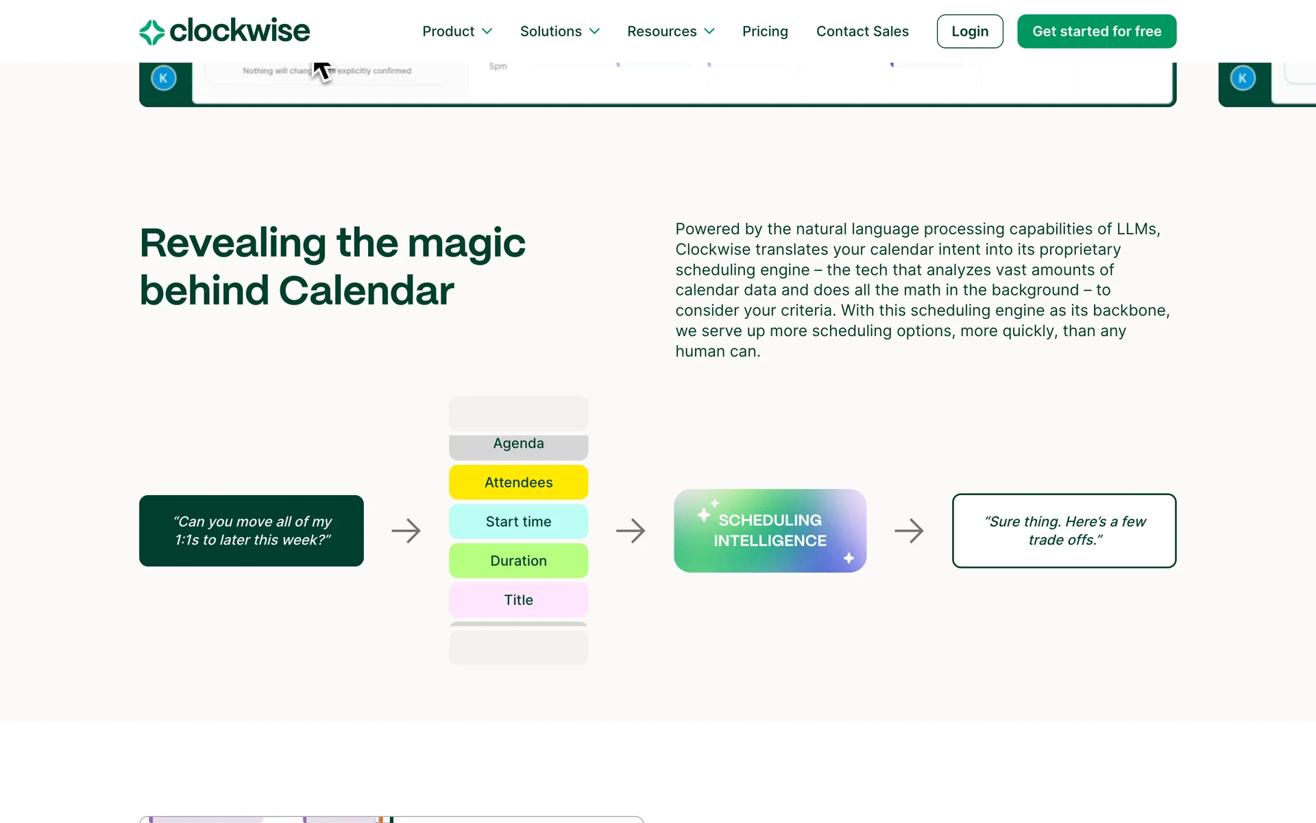This screenshot has width=1316, height=823.
Task: Open Contact Sales link
Action: tap(862, 32)
